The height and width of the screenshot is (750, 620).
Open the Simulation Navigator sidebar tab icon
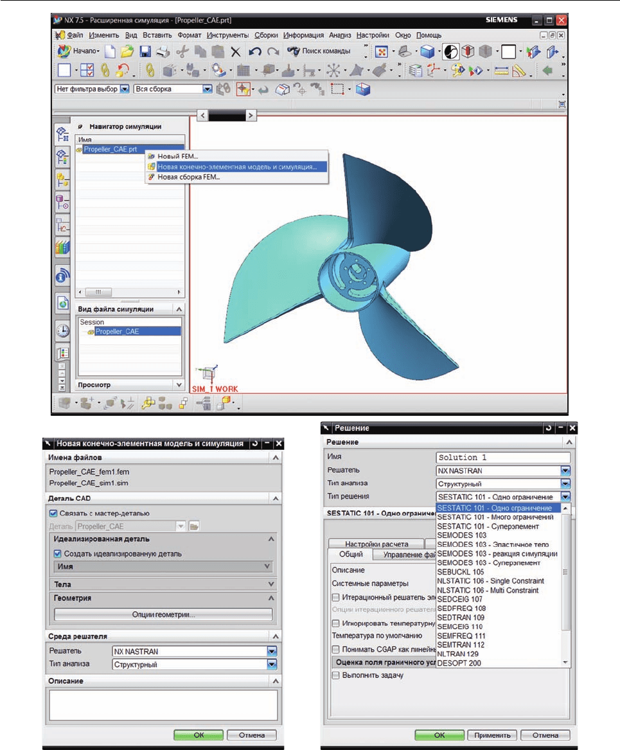[x=62, y=134]
